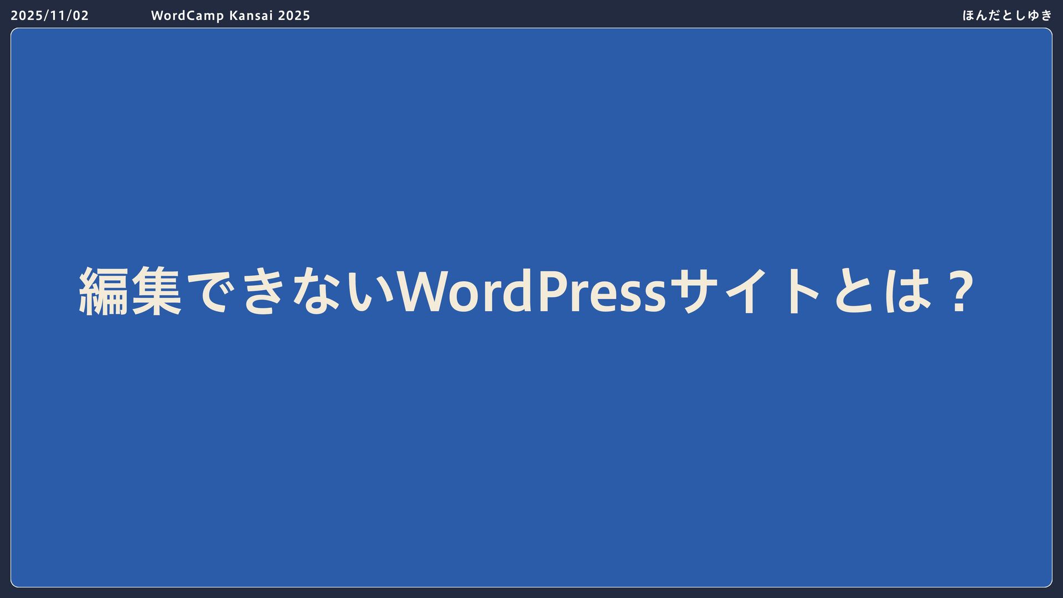Click the katakana サイト in the heading
1063x598 pixels.
[x=745, y=291]
